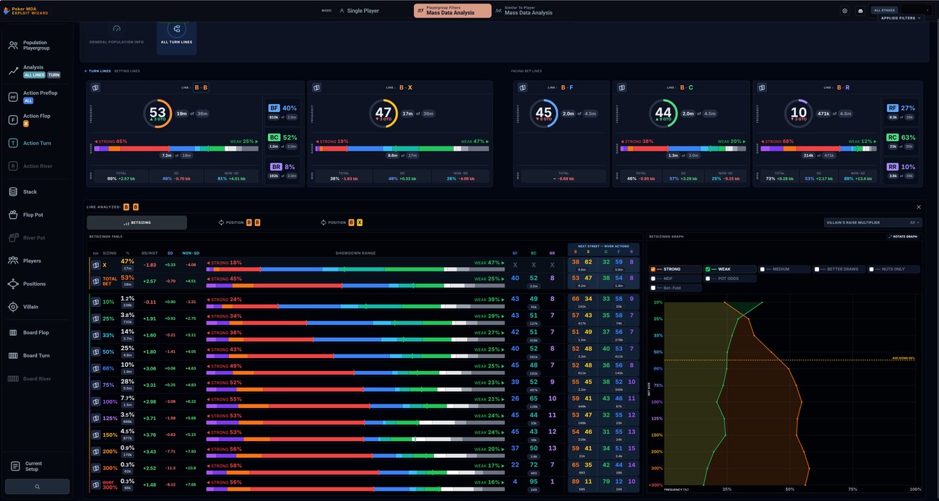939x501 pixels.
Task: Disable the STRONG graph series checkbox
Action: click(x=653, y=269)
